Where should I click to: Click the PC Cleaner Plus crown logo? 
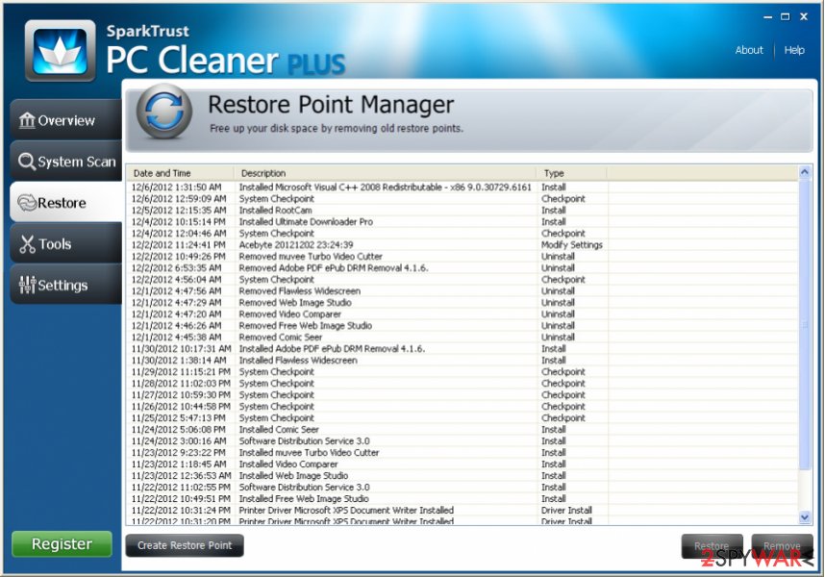pos(60,51)
